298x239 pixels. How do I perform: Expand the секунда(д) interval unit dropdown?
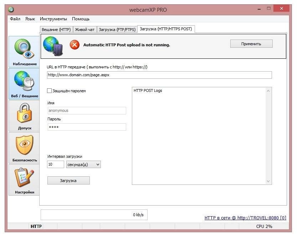point(83,165)
